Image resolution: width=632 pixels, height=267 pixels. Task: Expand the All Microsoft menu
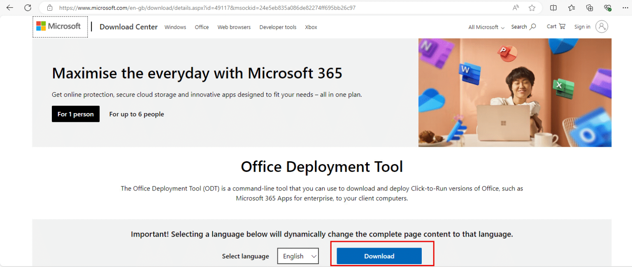pyautogui.click(x=486, y=27)
